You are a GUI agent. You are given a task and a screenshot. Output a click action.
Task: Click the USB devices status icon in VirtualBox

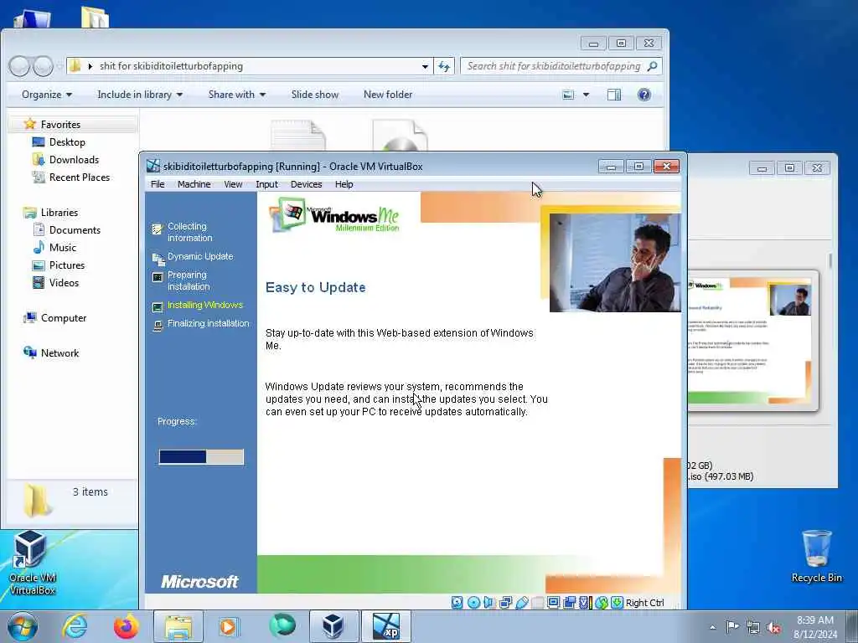[521, 603]
